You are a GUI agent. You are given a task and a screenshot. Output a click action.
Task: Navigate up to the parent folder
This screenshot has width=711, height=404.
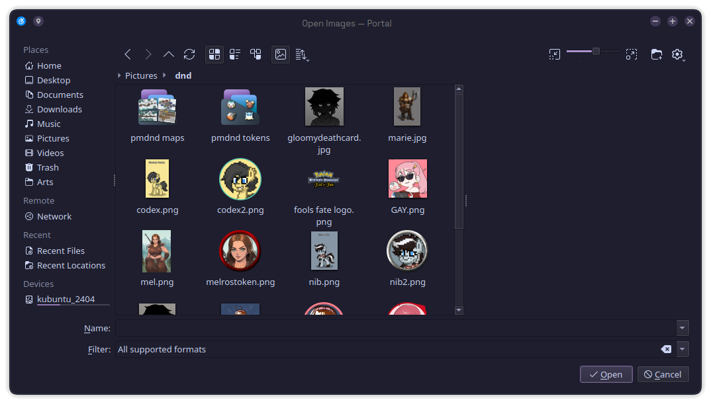(169, 54)
